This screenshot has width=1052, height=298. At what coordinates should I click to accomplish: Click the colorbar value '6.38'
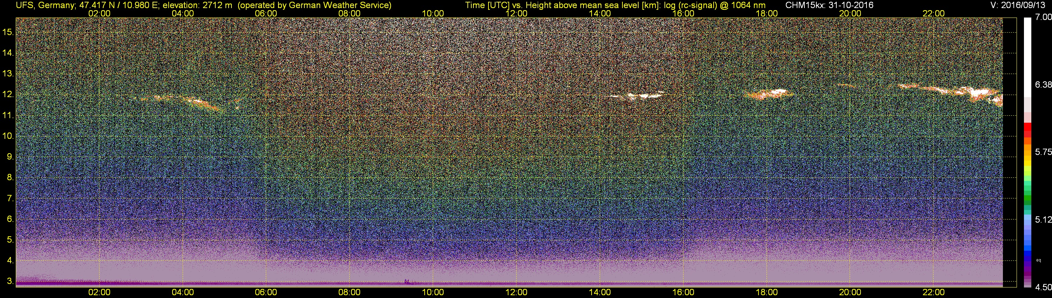click(x=1044, y=84)
